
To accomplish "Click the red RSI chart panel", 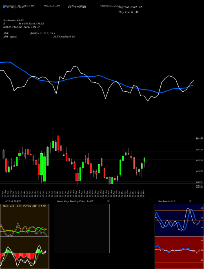I will [179, 253].
